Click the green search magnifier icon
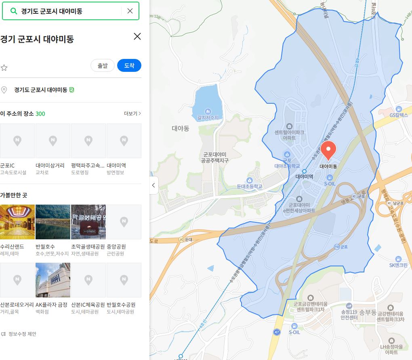 click(x=13, y=11)
